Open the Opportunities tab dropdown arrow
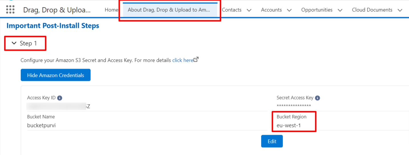Screen dimensions: 409x155 340,10
